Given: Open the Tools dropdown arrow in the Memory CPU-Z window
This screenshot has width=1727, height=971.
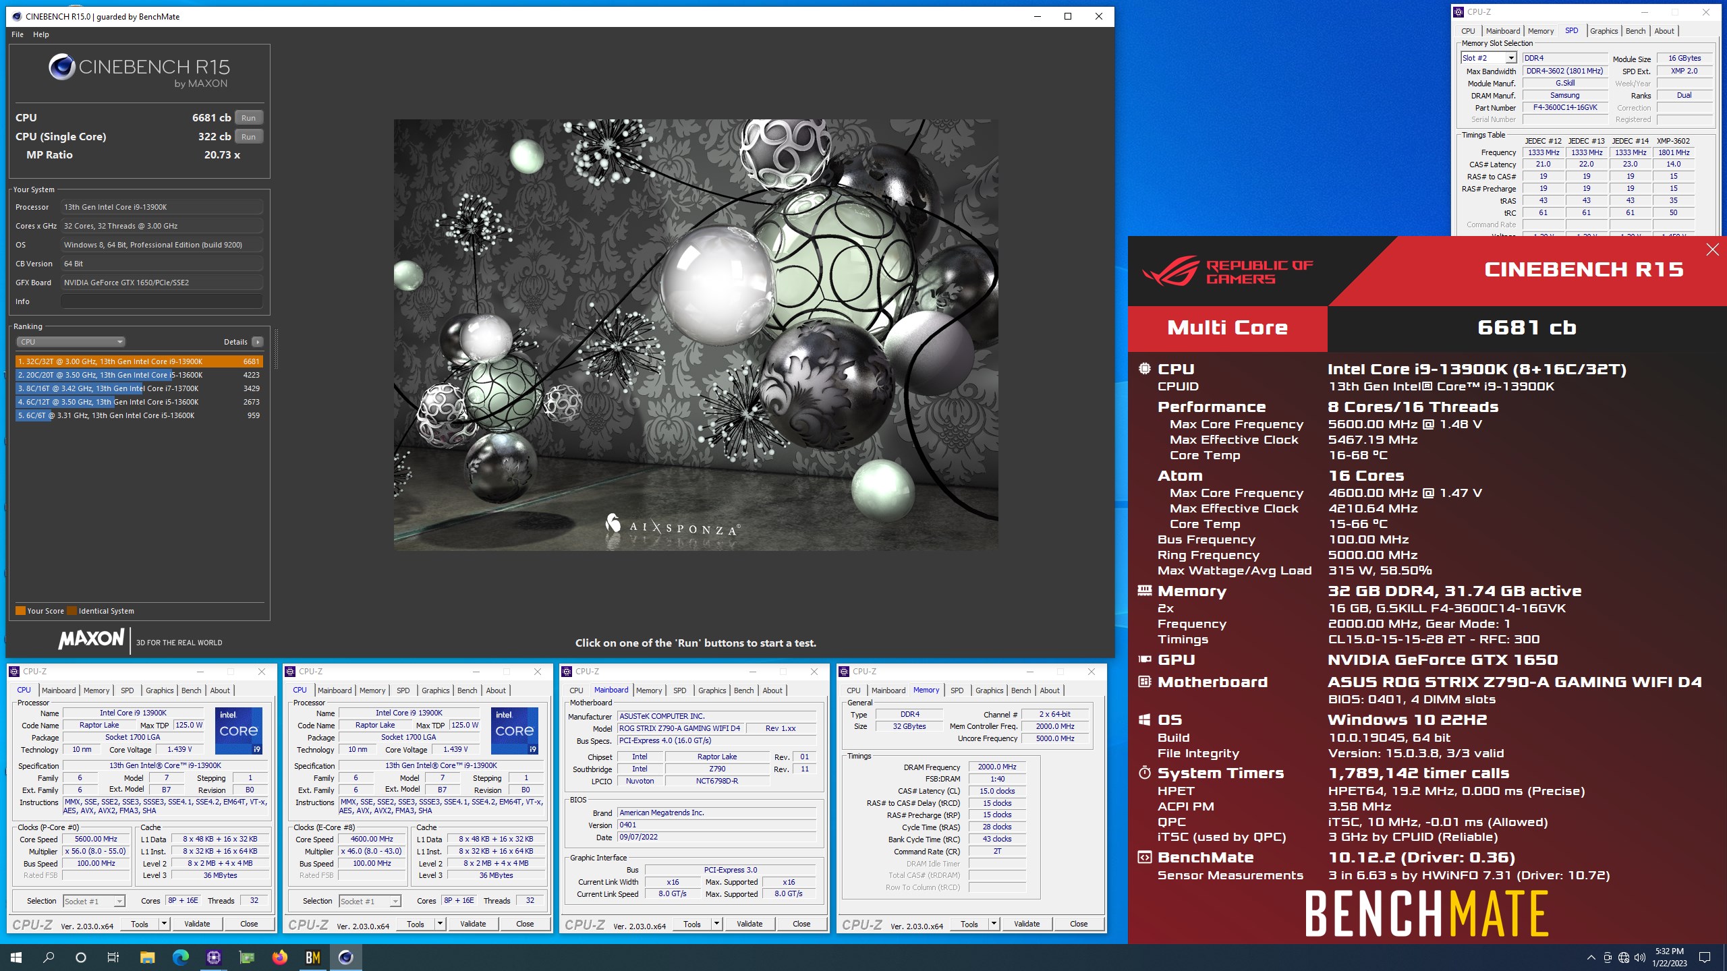Looking at the screenshot, I should [x=994, y=924].
